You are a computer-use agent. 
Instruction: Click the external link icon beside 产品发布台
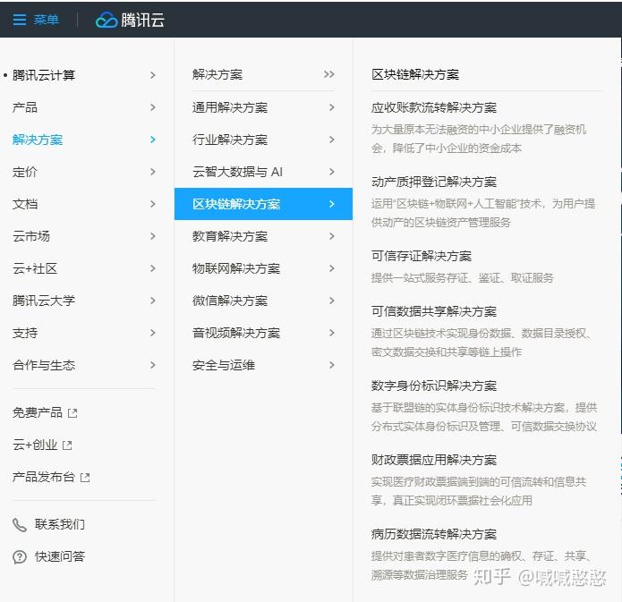(x=86, y=478)
